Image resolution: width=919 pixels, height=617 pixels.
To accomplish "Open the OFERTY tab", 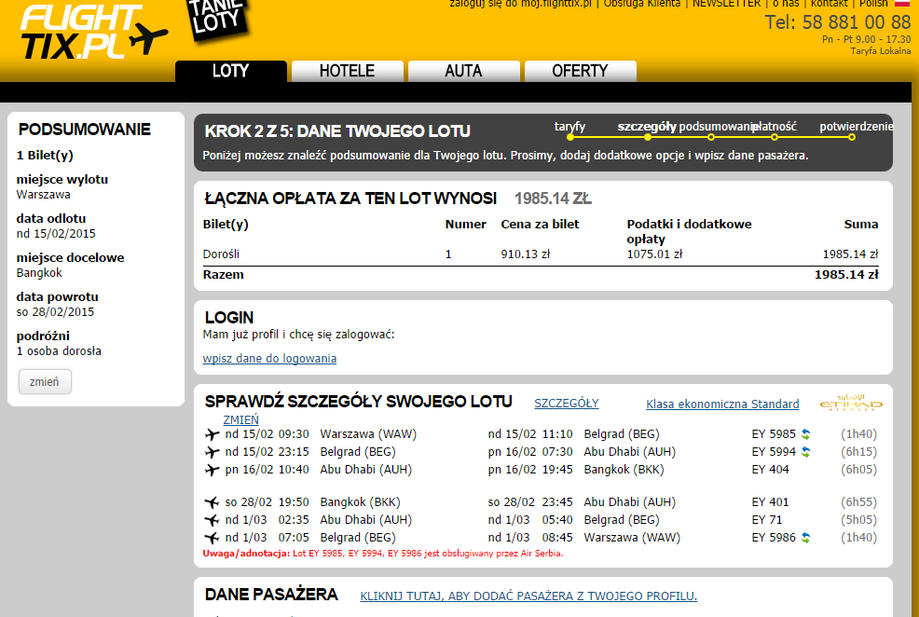I will pos(581,71).
